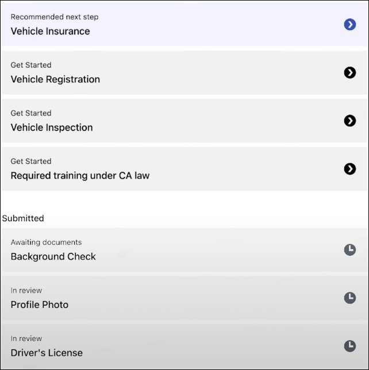Click black arrow icon next to Vehicle Registration

349,72
